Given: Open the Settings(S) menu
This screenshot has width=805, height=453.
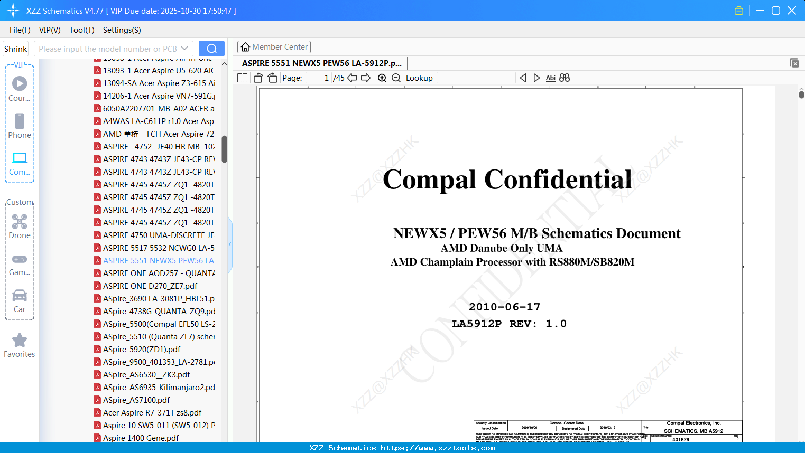Looking at the screenshot, I should pos(122,30).
